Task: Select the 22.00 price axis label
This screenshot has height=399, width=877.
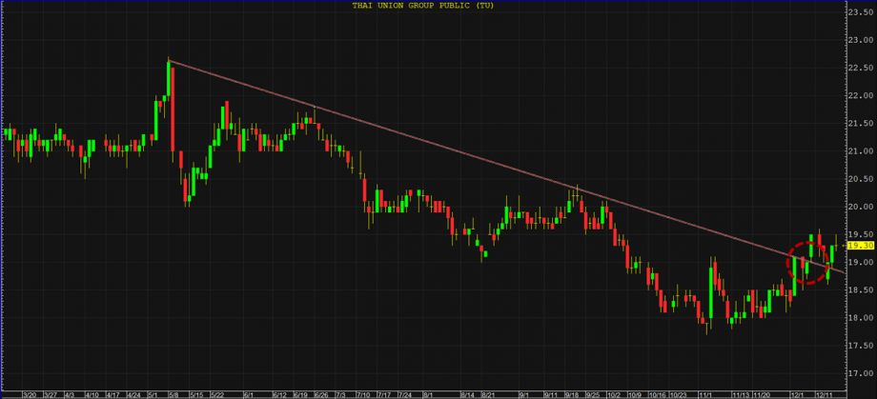Action: [861, 123]
